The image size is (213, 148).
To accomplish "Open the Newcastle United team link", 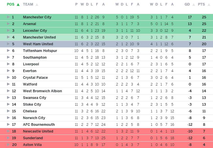I will (x=38, y=131).
